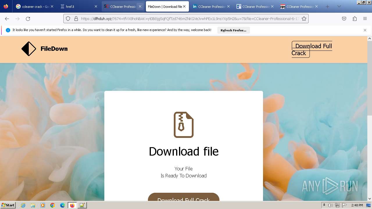This screenshot has width=372, height=209.
Task: Open the Save to Pocket icon
Action: coord(344,19)
